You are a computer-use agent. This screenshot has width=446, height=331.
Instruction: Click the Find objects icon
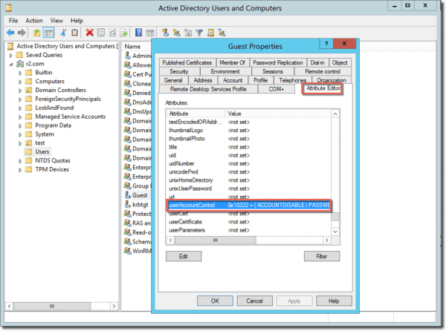coord(210,33)
